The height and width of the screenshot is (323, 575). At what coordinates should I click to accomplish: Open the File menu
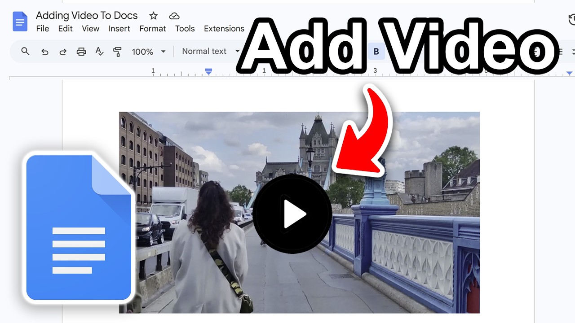click(x=43, y=28)
